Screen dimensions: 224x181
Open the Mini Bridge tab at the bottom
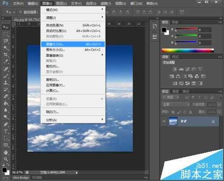coord(21,177)
